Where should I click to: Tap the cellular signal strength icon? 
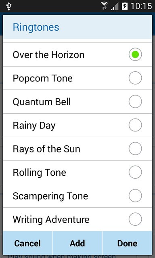115,6
